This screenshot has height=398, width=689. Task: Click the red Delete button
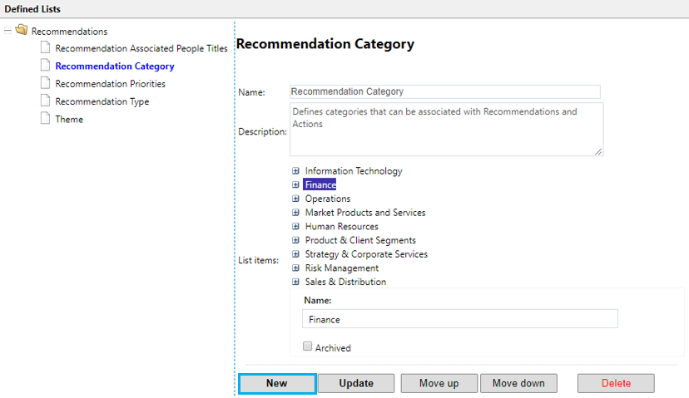pos(616,383)
